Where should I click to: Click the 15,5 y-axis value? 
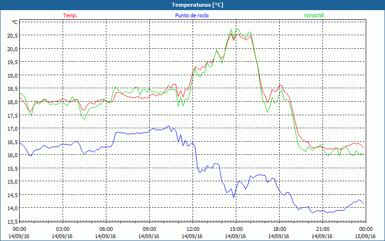point(13,168)
